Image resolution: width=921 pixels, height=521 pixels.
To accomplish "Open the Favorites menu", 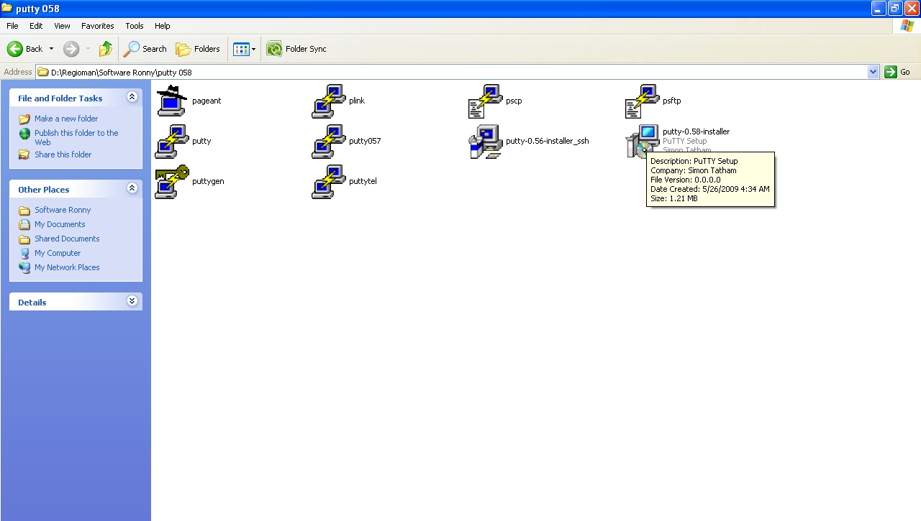I will click(97, 25).
